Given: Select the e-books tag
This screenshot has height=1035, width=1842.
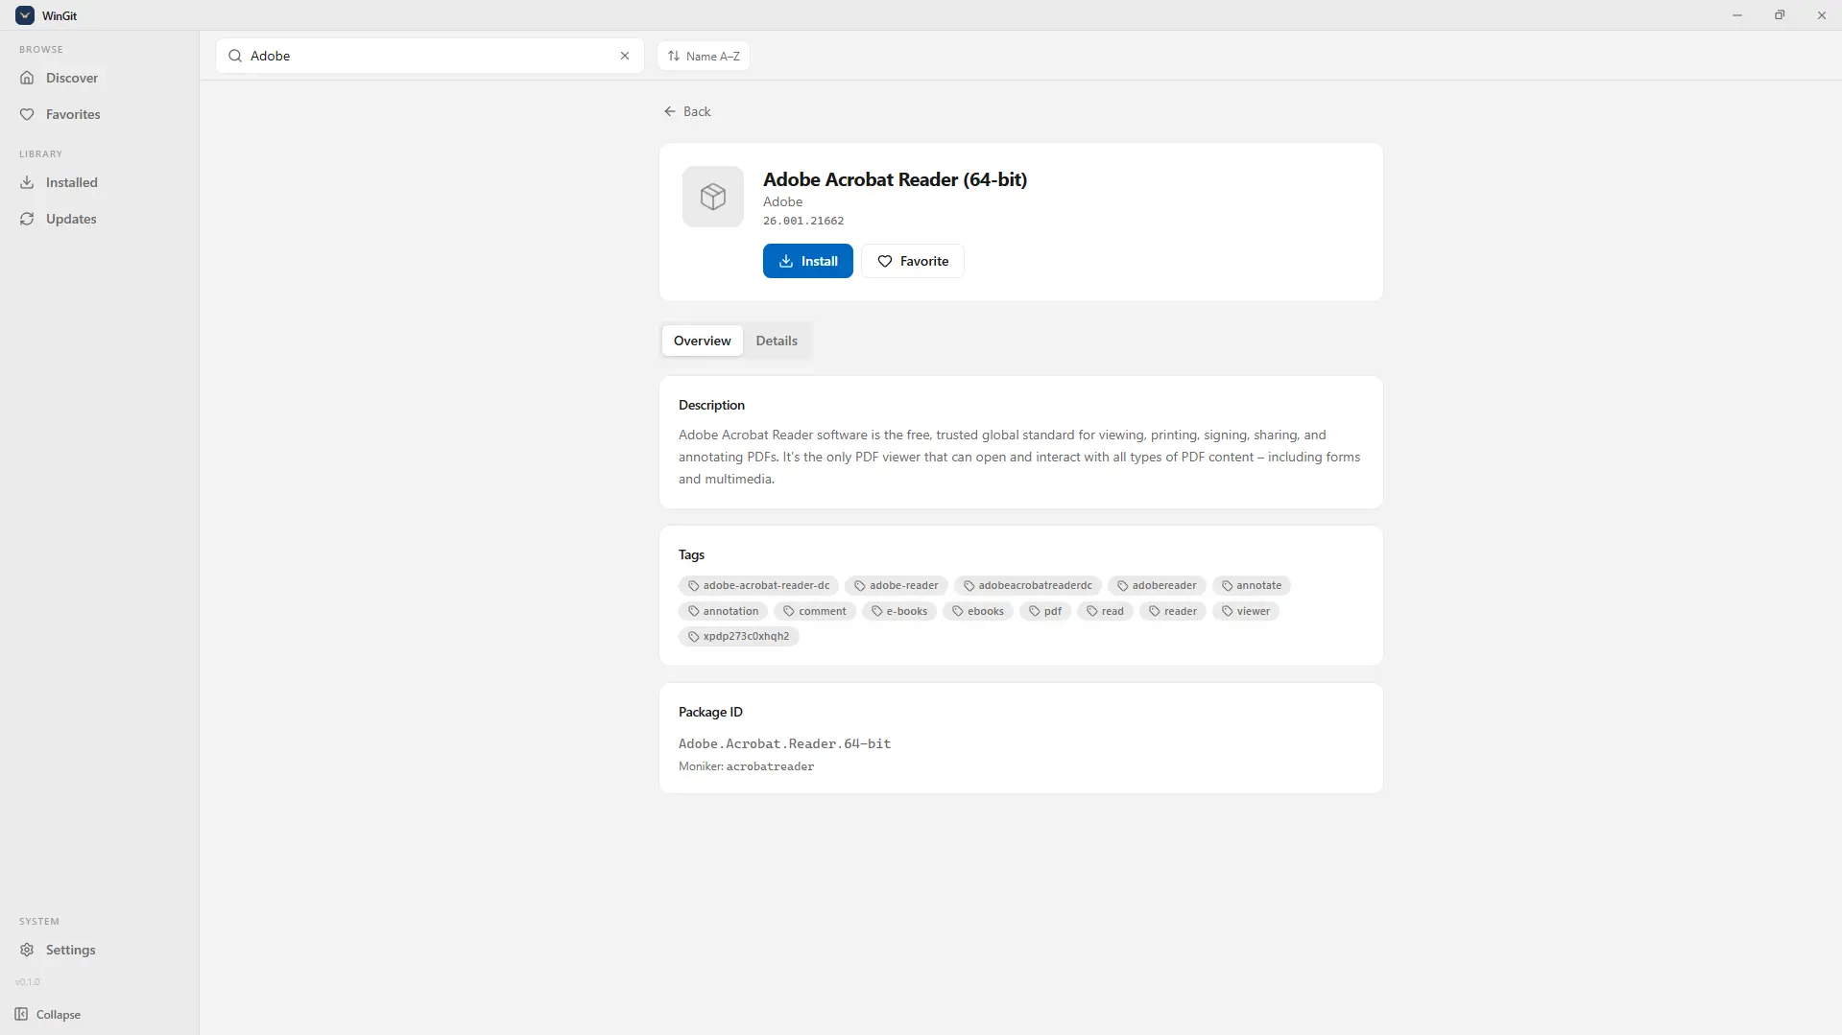Looking at the screenshot, I should point(899,611).
